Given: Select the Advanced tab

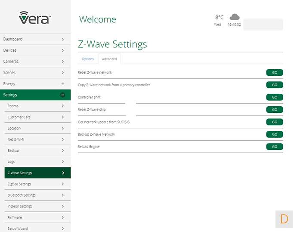Looking at the screenshot, I should (109, 59).
